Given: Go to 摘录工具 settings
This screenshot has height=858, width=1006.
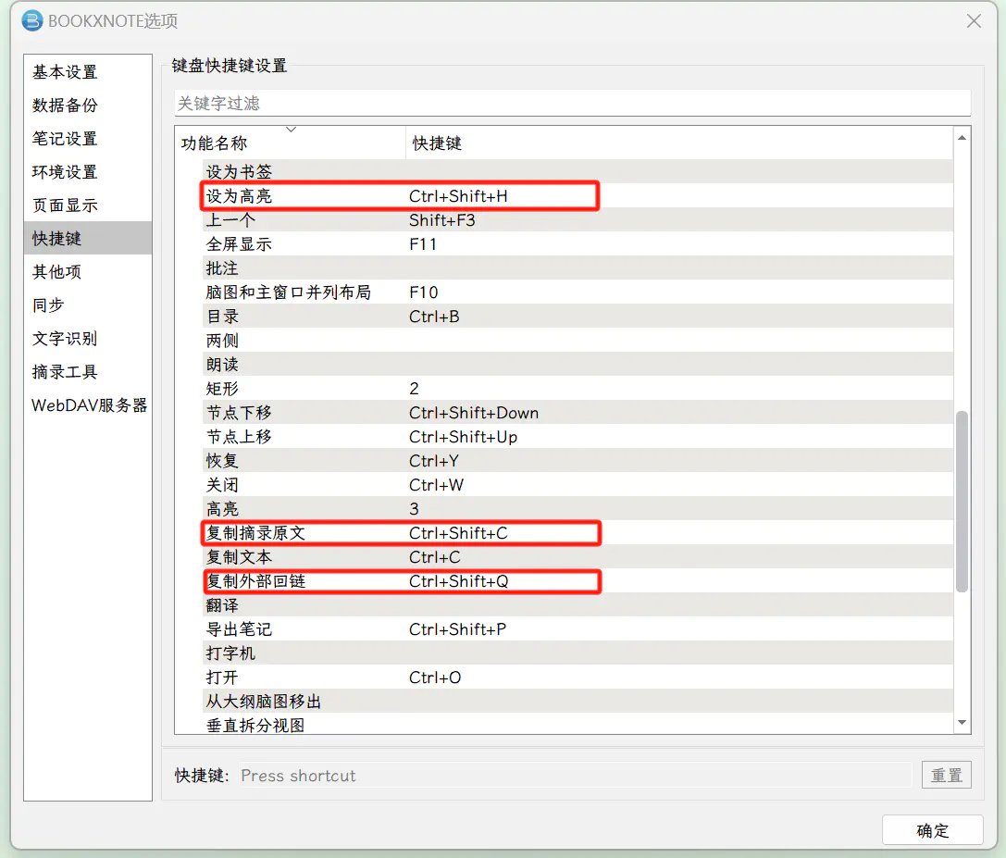Looking at the screenshot, I should click(x=87, y=372).
